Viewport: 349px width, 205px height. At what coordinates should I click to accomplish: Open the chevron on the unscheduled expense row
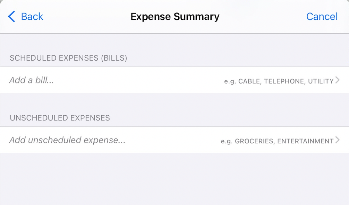click(338, 140)
